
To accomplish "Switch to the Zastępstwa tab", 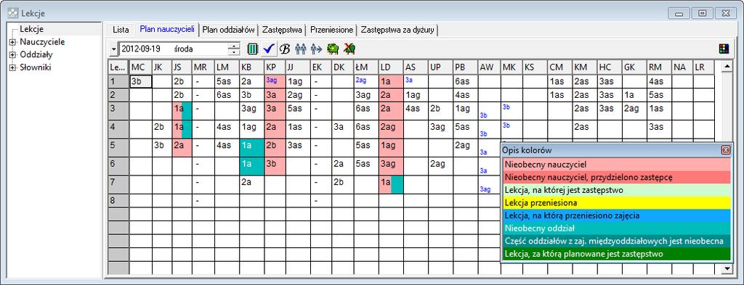I will click(x=283, y=29).
